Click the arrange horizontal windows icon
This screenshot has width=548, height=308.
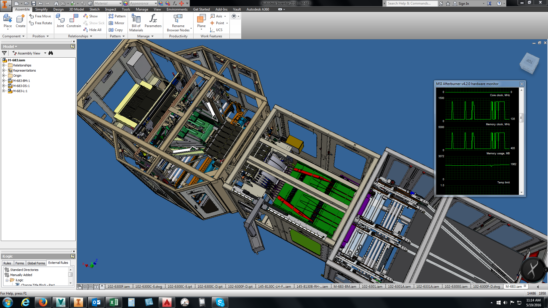pyautogui.click(x=90, y=287)
